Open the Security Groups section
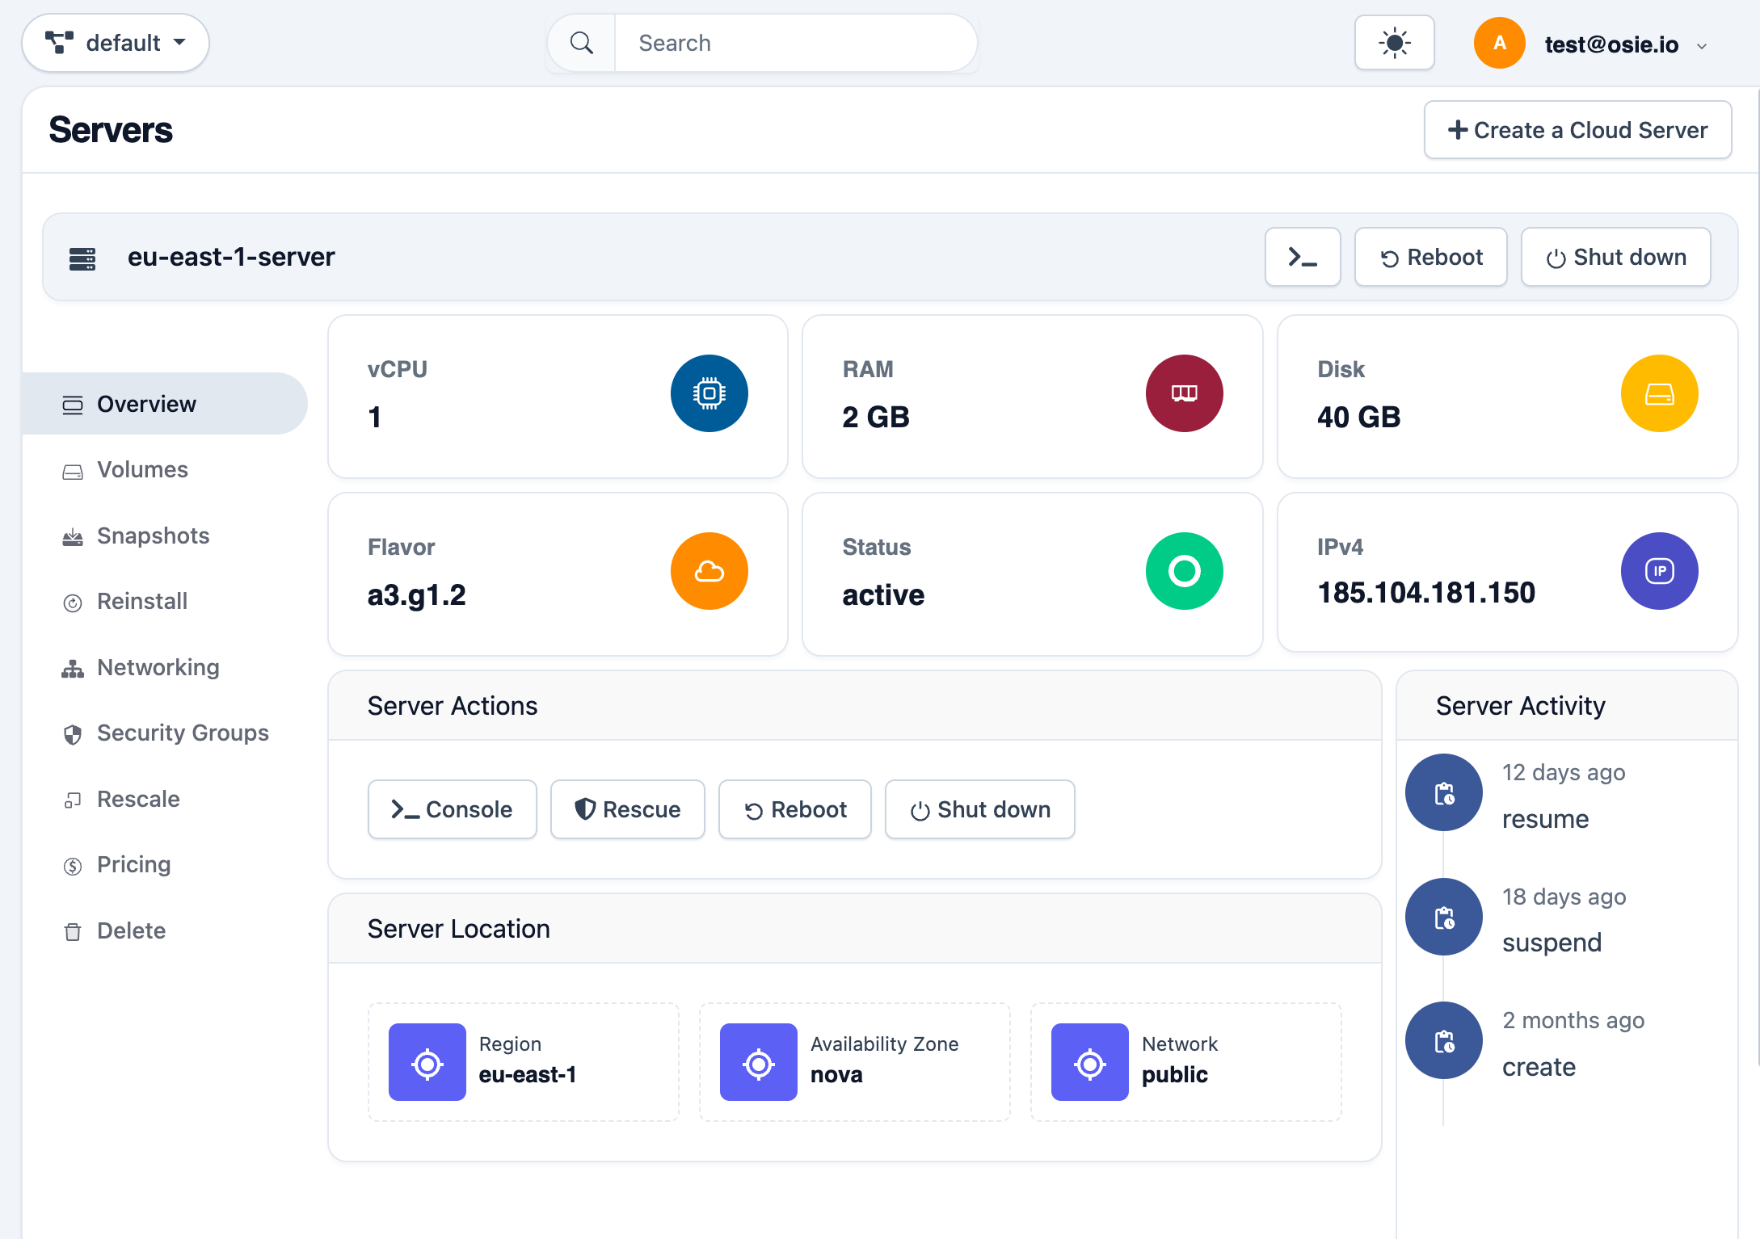The image size is (1760, 1239). (183, 733)
